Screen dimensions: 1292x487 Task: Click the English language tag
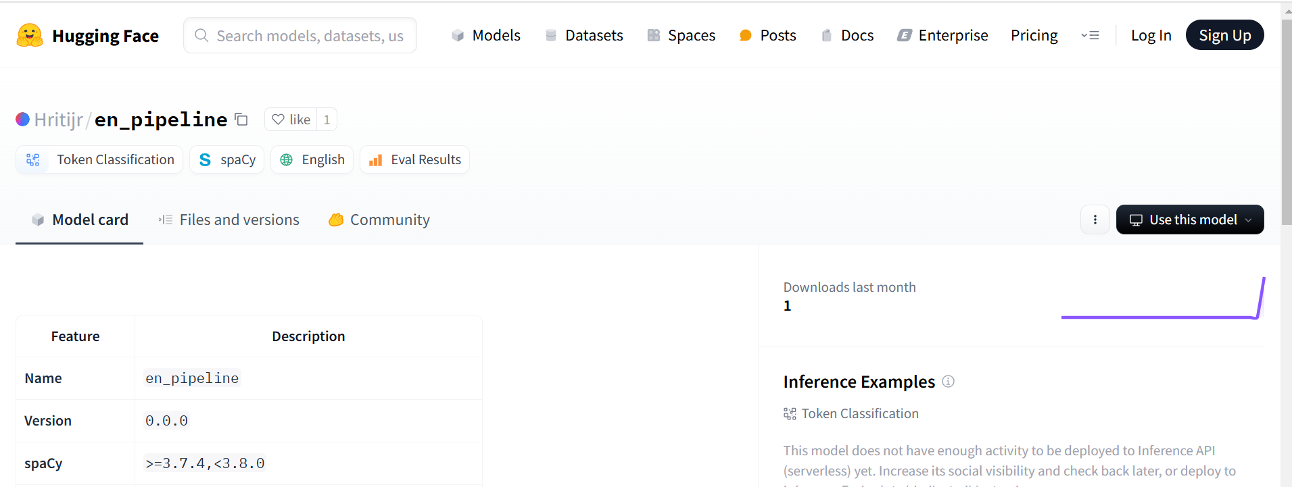pyautogui.click(x=312, y=160)
